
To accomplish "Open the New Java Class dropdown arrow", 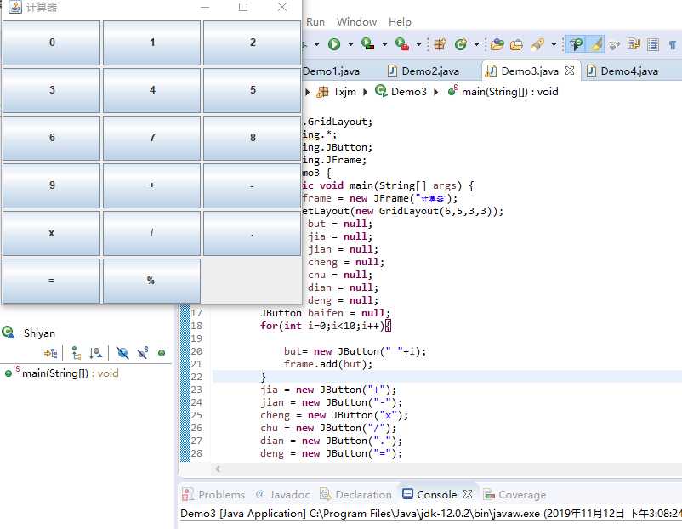I will click(x=476, y=44).
